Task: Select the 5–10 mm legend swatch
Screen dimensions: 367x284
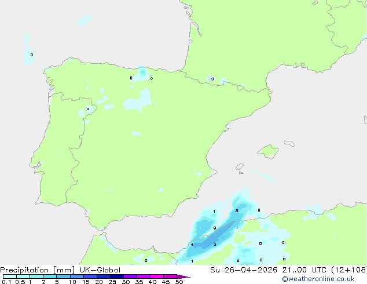Action: (63, 276)
